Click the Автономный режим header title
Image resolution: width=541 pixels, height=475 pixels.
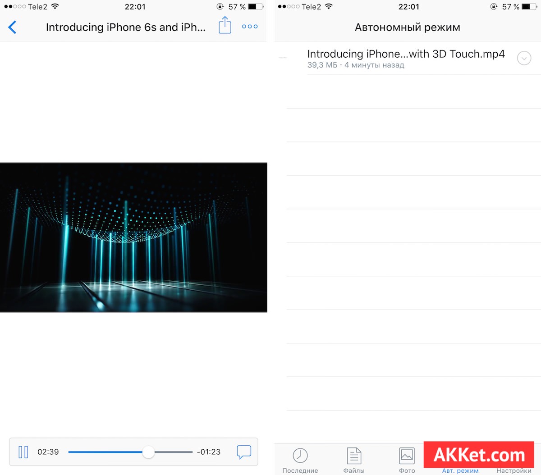pyautogui.click(x=408, y=27)
